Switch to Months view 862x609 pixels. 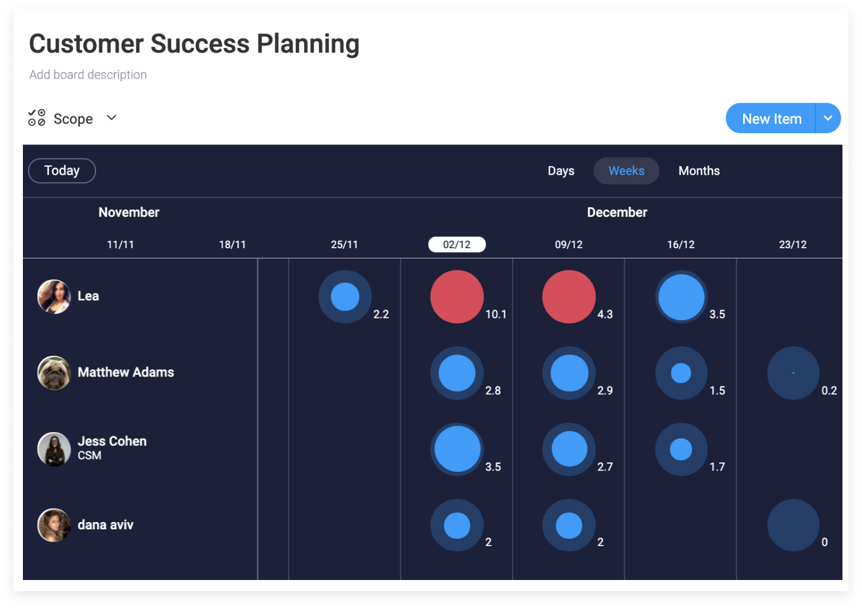coord(698,171)
